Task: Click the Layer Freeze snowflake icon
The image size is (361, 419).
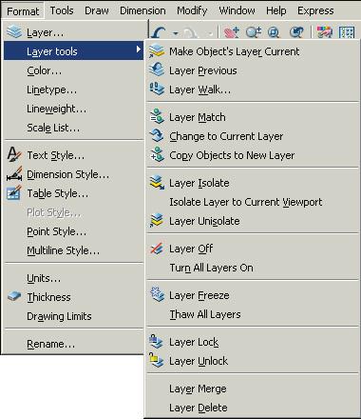Action: [x=157, y=295]
